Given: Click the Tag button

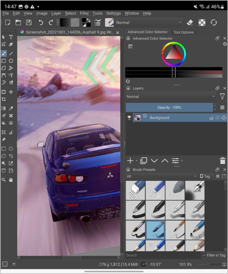Looking at the screenshot, I should [x=206, y=176].
